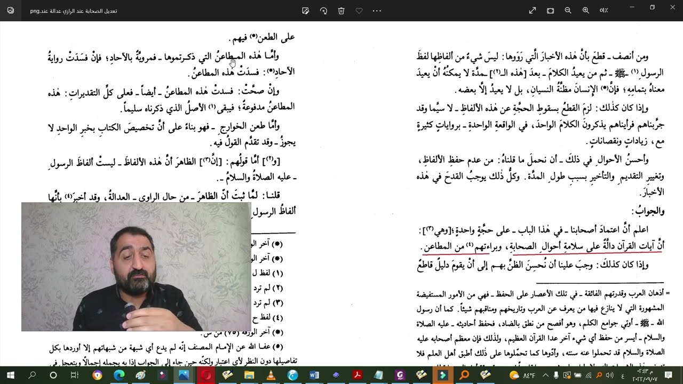Click the webcam video overlay
Viewport: 683px width, 384px height.
point(136,267)
